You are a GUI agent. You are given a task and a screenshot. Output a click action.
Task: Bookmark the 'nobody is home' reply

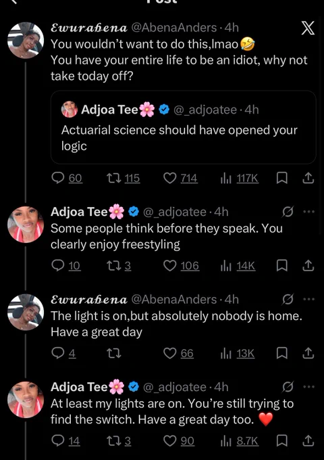click(x=282, y=353)
